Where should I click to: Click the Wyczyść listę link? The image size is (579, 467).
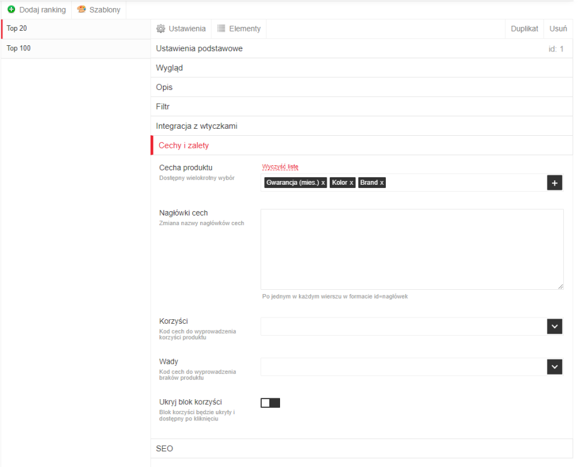point(280,167)
